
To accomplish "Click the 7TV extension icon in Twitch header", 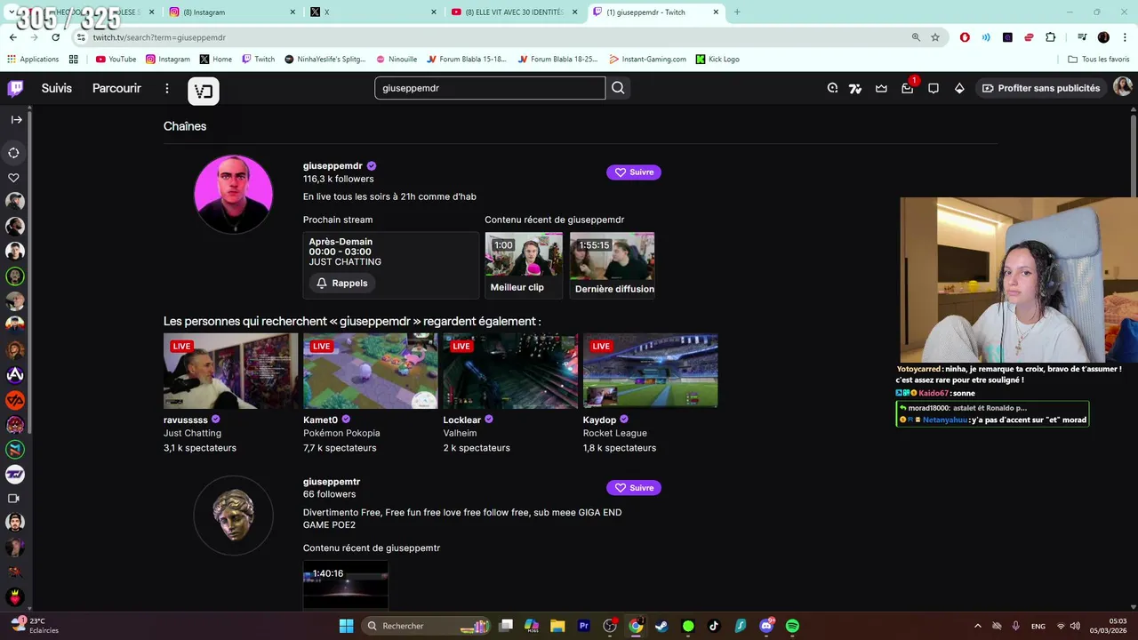I will [x=855, y=88].
